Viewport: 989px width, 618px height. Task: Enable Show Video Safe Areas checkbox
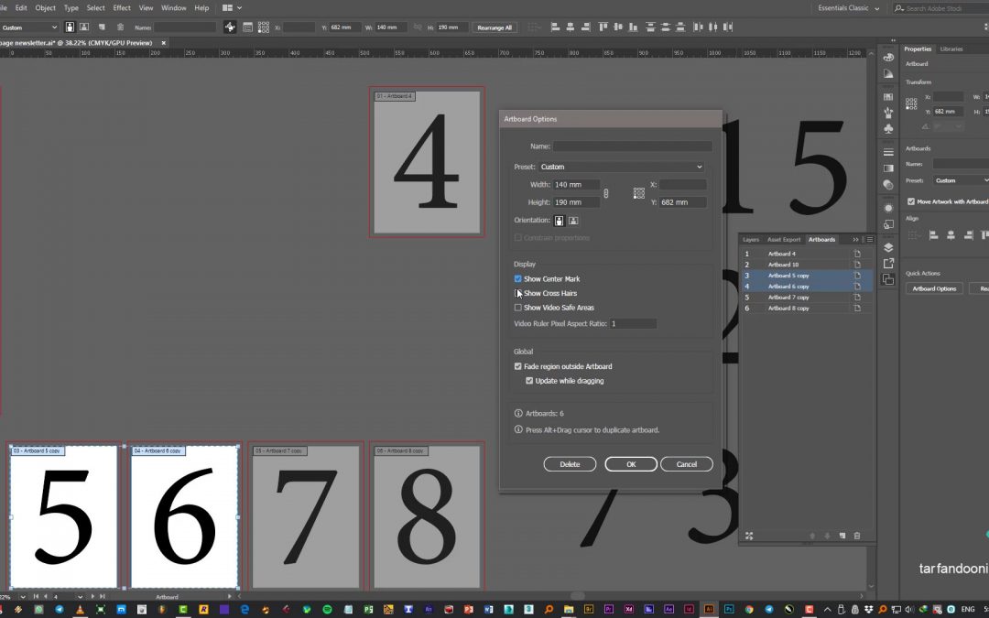(x=517, y=308)
